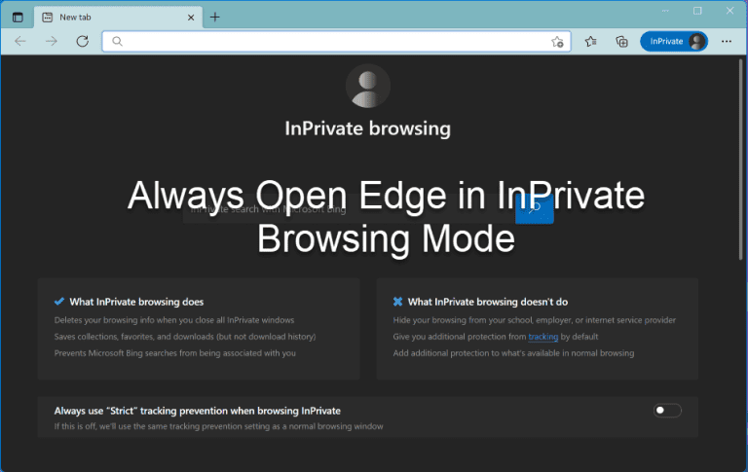This screenshot has height=472, width=748.
Task: Click 'Deletes your browsing info' line
Action: pos(174,320)
